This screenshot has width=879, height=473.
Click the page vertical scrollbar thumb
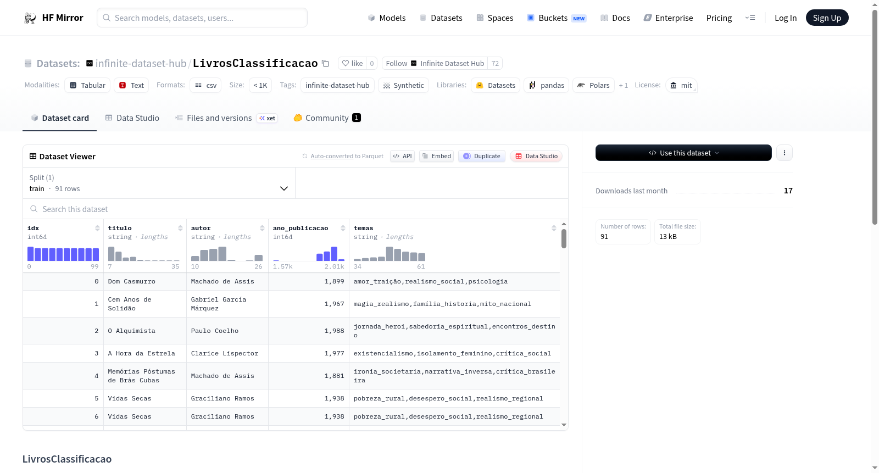pos(875,116)
